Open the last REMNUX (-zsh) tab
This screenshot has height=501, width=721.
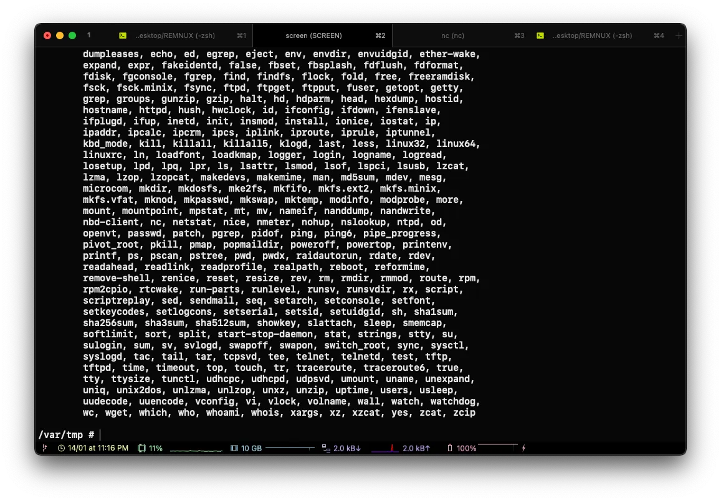tap(592, 35)
